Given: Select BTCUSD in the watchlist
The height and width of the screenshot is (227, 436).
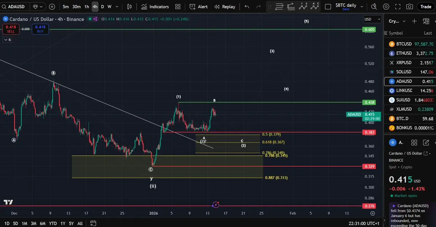Looking at the screenshot, I should 410,44.
